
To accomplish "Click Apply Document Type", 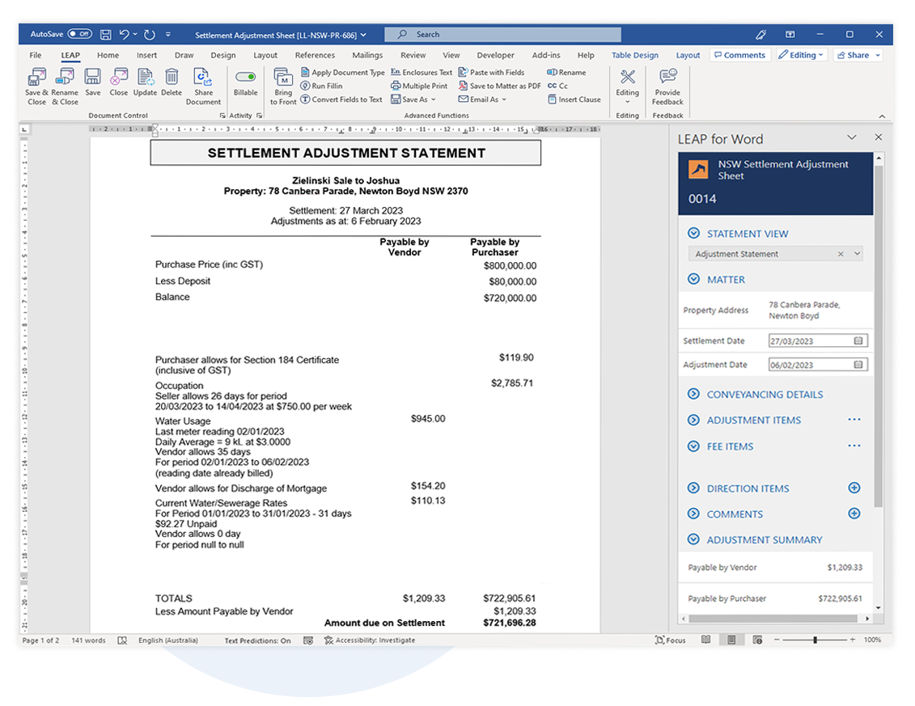I will [x=342, y=72].
